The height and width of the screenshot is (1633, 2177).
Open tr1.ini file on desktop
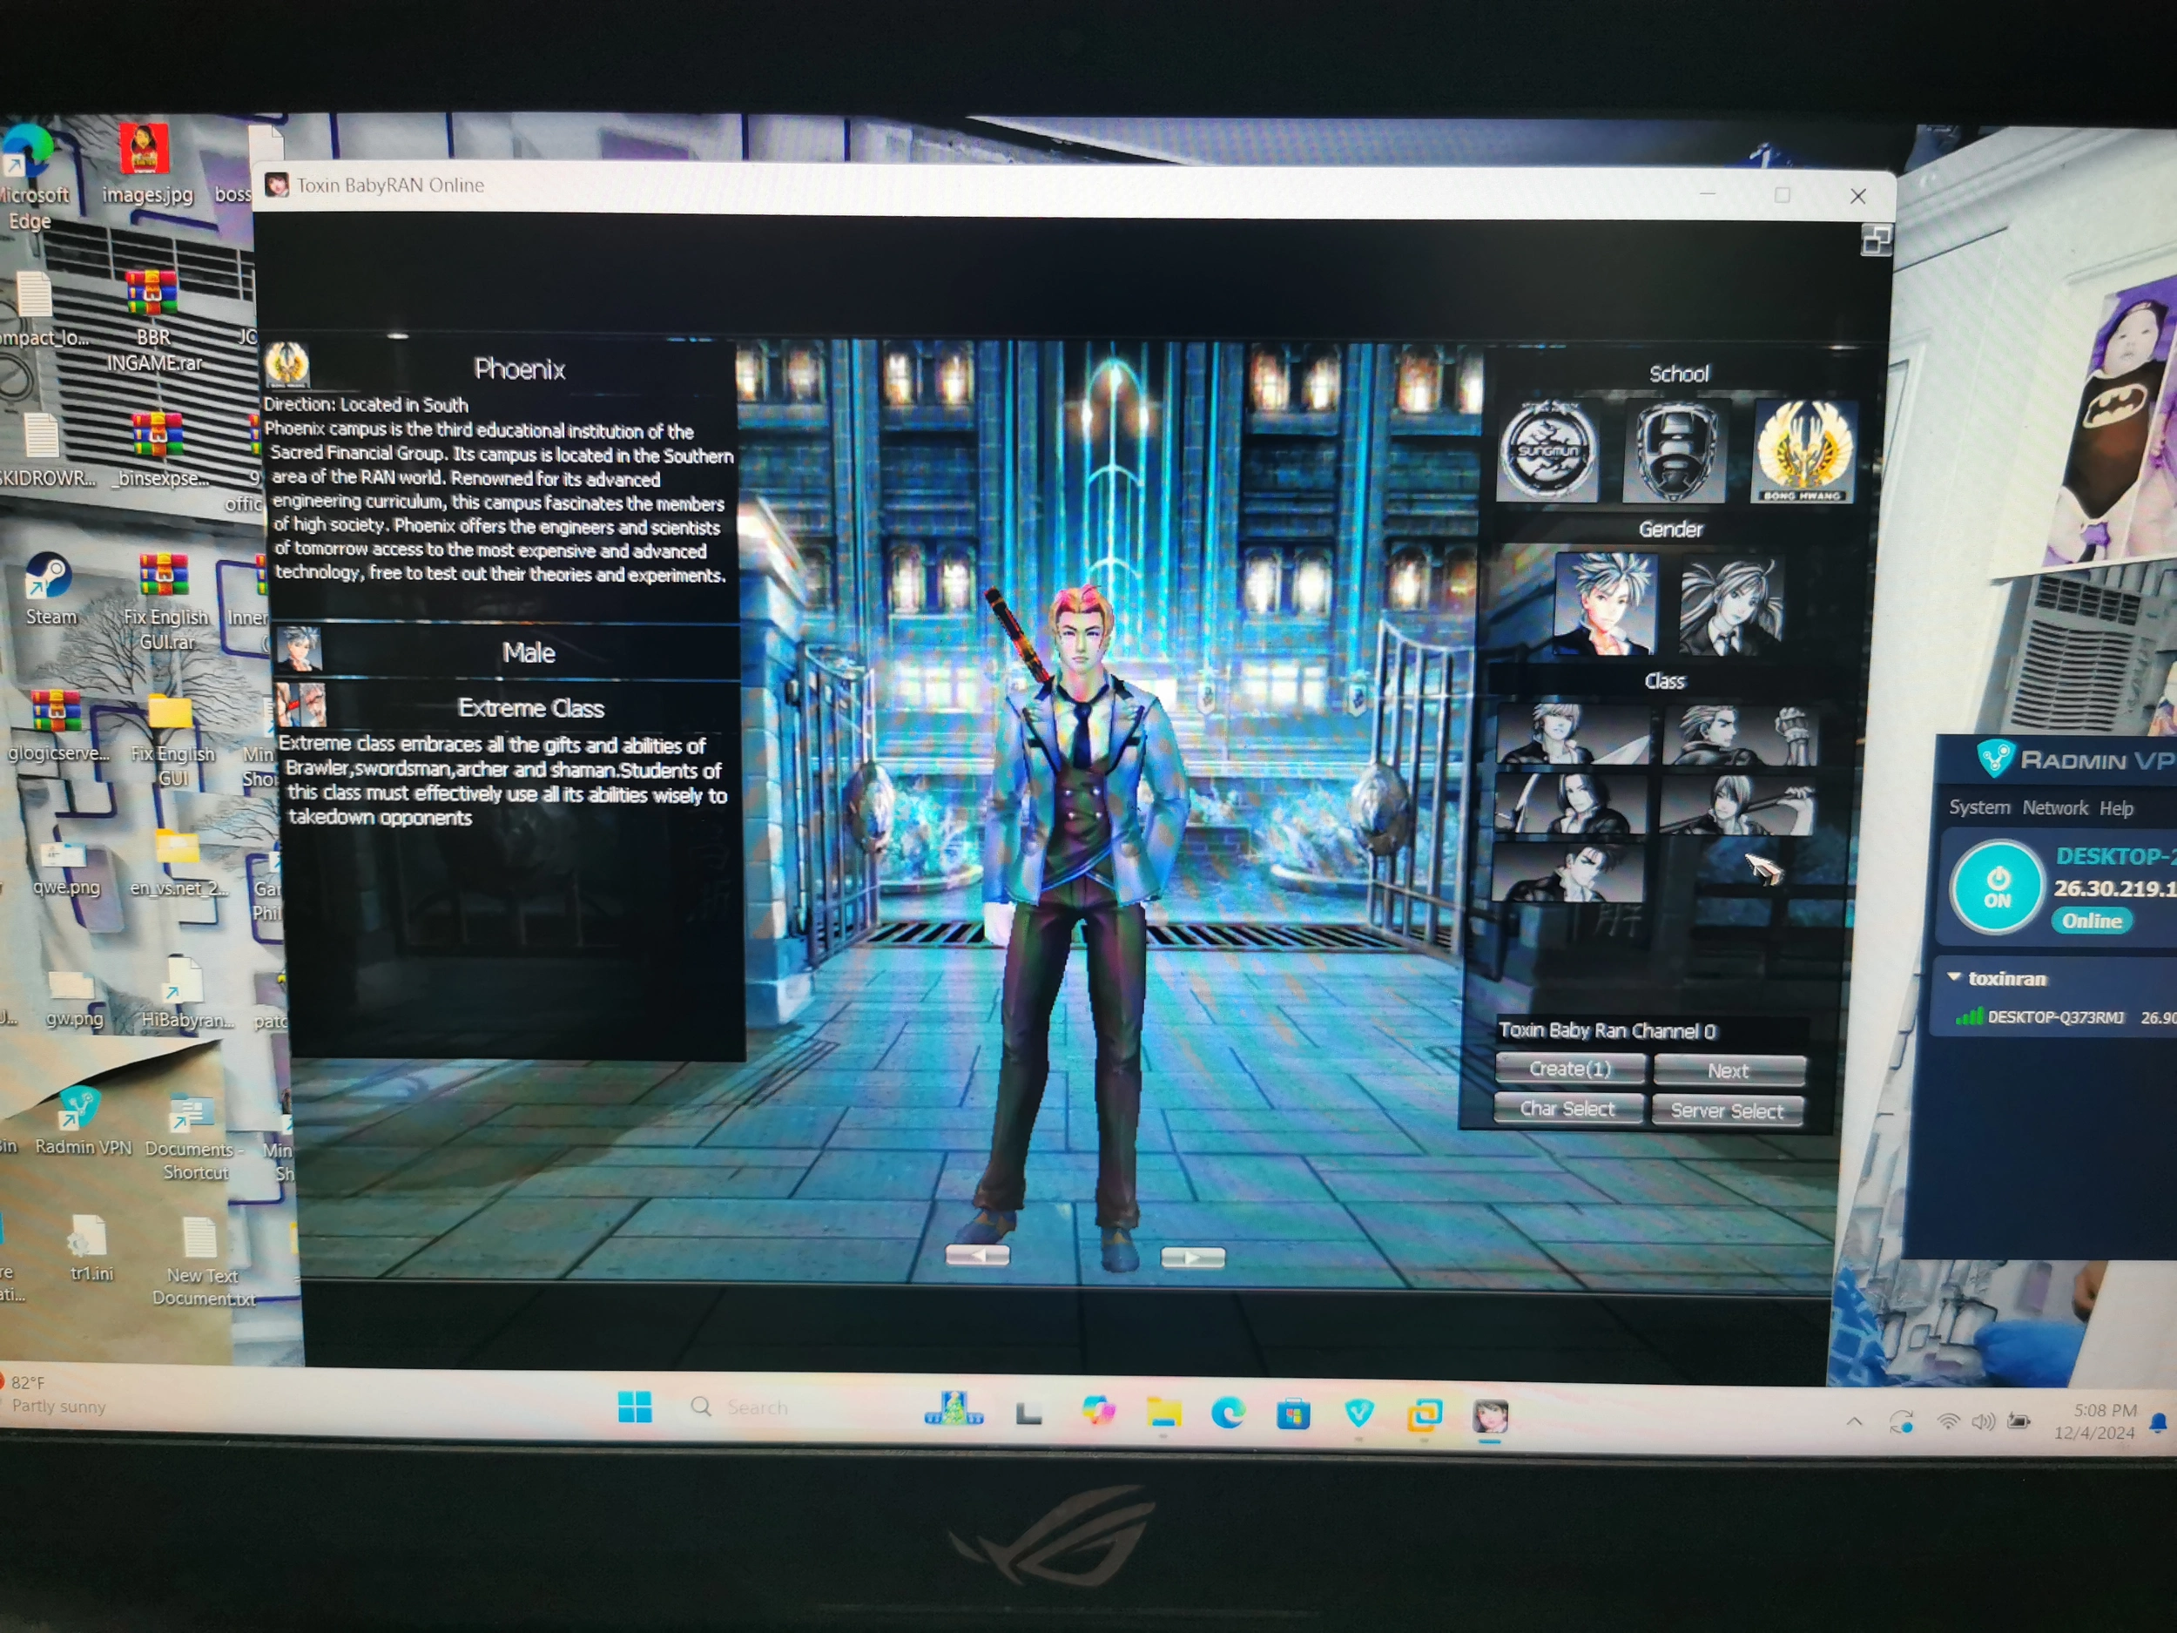pos(91,1248)
